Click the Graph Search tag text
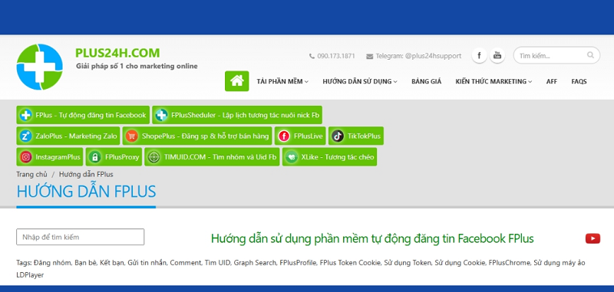Image resolution: width=614 pixels, height=292 pixels. pos(255,263)
